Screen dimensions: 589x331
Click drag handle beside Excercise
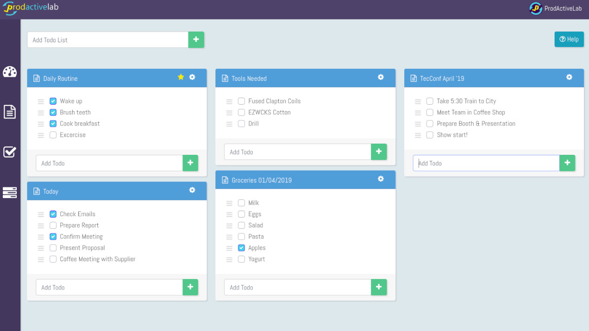tap(41, 135)
